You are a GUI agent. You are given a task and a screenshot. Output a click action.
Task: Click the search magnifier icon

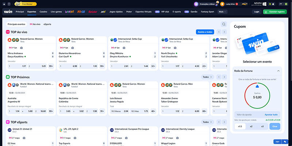224,24
